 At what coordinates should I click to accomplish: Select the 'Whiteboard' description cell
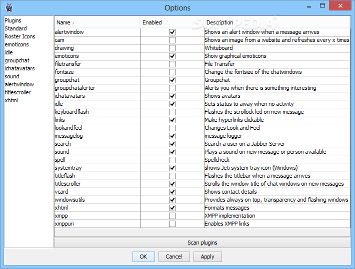(277, 48)
